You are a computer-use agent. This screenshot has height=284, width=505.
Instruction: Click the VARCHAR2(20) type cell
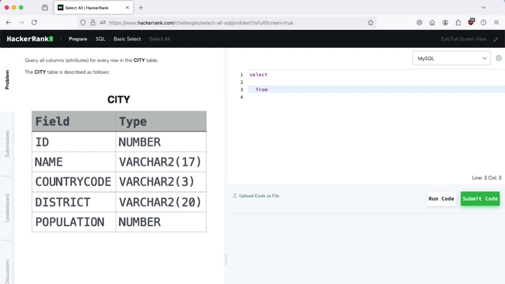coord(161,202)
